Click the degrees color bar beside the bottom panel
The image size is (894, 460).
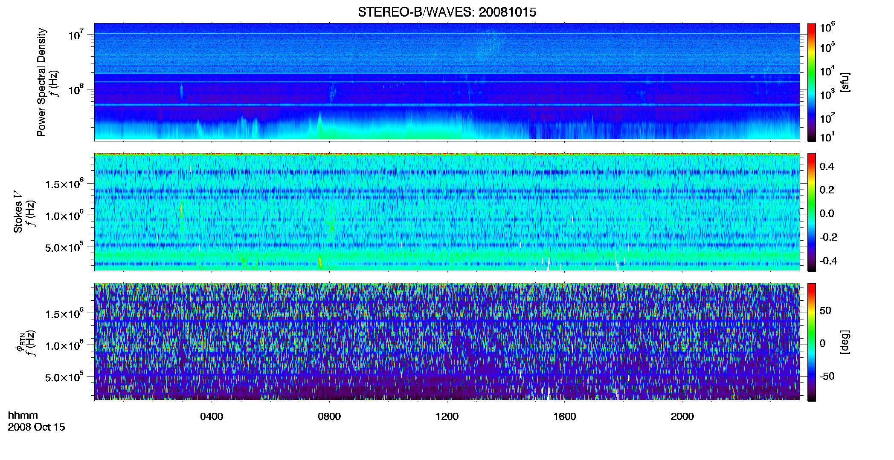point(812,342)
